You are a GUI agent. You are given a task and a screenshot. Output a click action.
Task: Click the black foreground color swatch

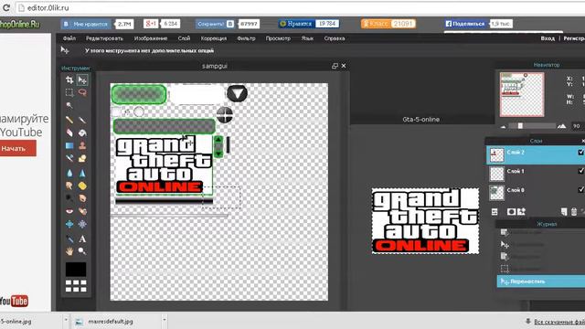click(x=76, y=269)
